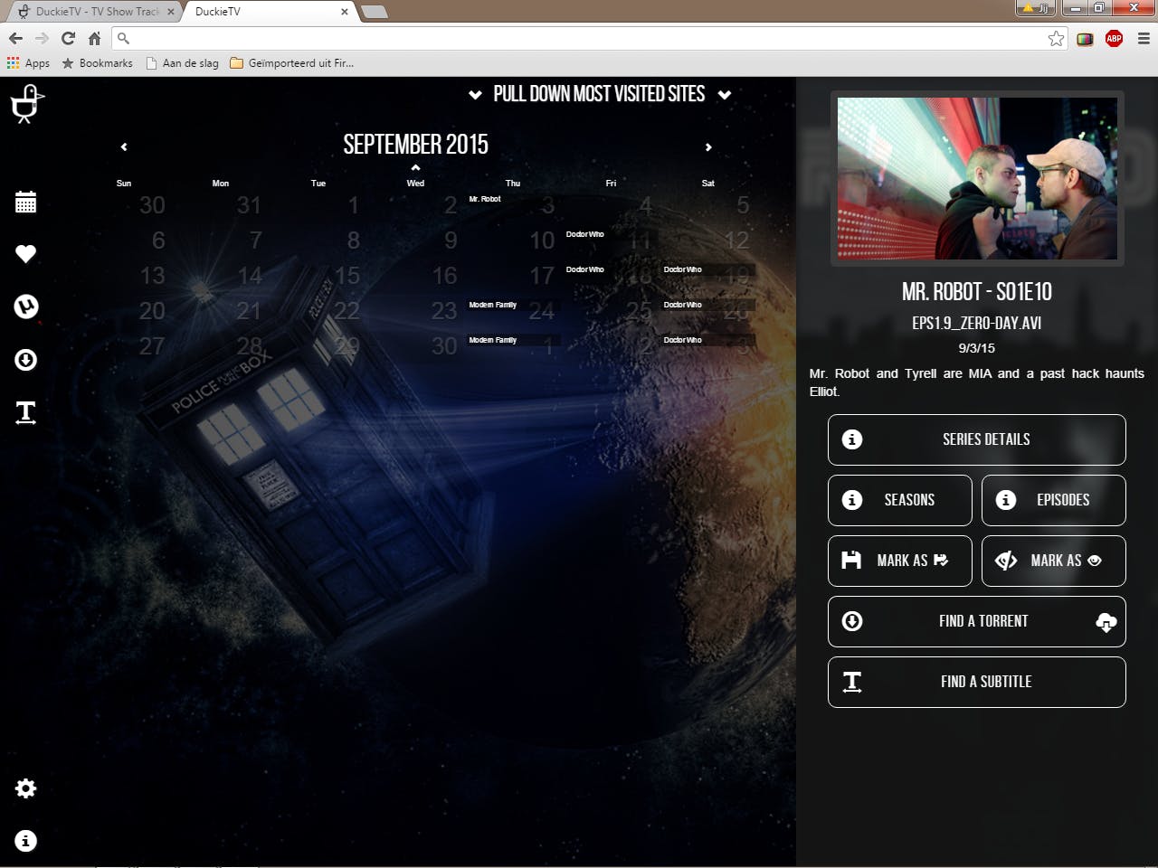Screen dimensions: 1158x868
Task: Click the September 2015 calendar heading
Action: 415,145
